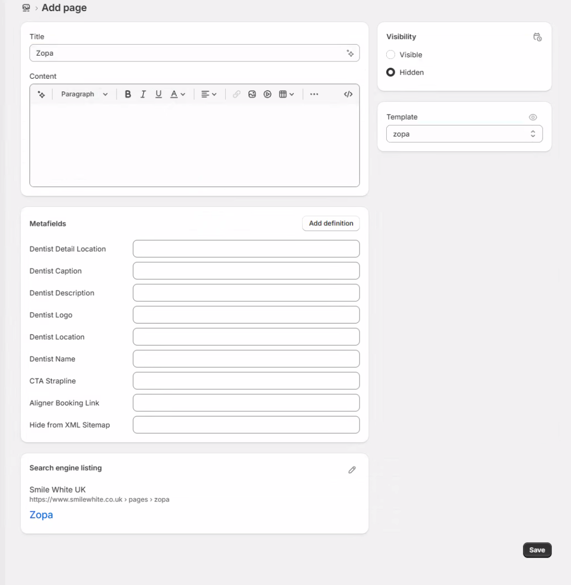Click the schedule visibility date icon
The image size is (571, 585).
tap(537, 37)
